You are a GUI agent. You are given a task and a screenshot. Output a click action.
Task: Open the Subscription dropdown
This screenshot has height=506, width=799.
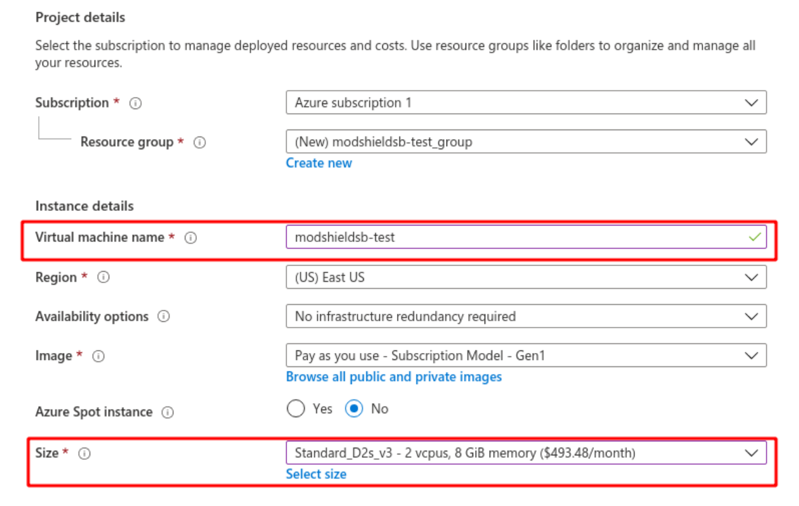pyautogui.click(x=526, y=103)
